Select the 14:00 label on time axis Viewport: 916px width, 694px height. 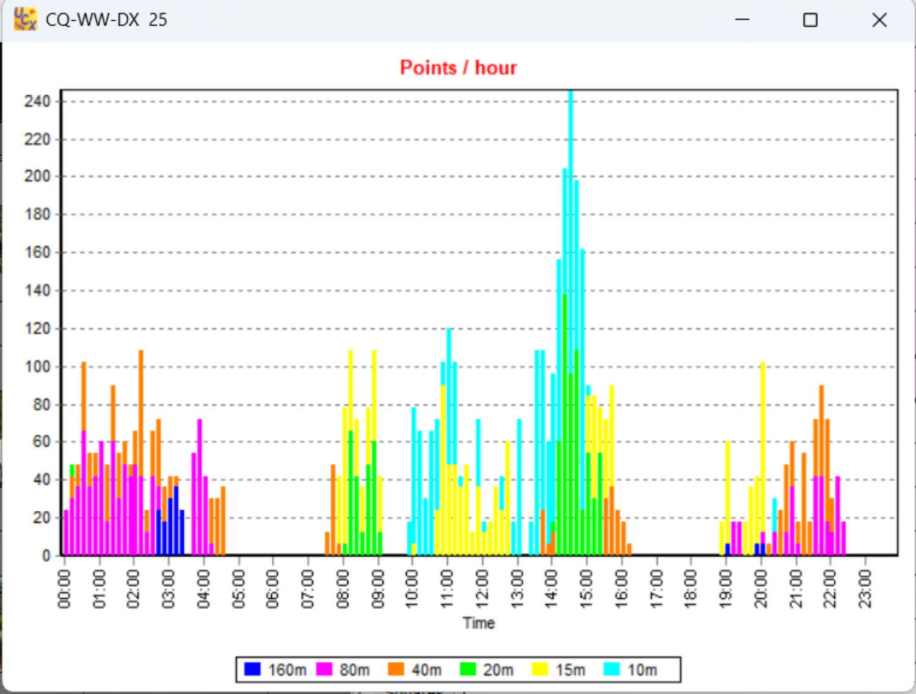click(x=551, y=588)
